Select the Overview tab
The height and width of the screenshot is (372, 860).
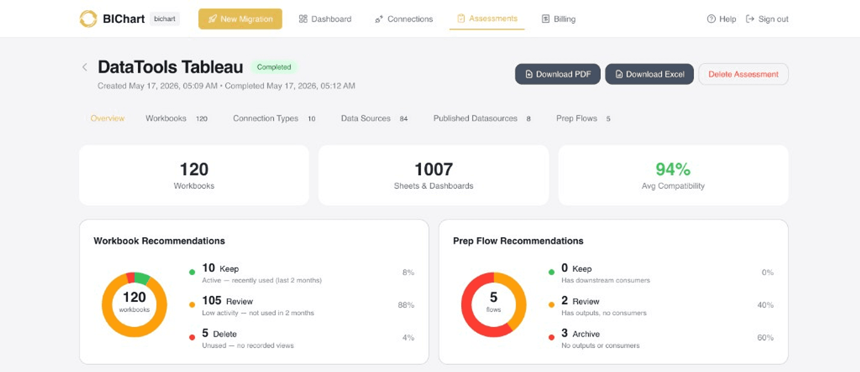click(107, 118)
